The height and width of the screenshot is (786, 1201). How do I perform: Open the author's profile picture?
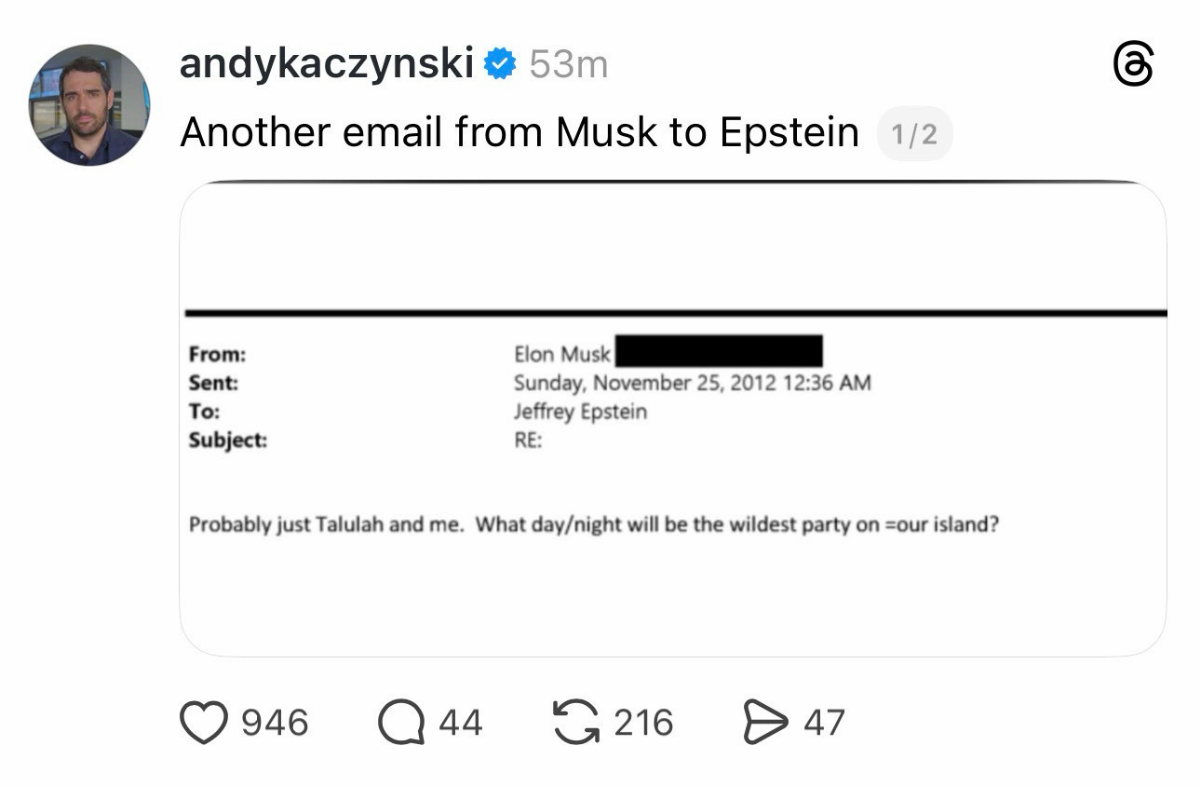(89, 104)
